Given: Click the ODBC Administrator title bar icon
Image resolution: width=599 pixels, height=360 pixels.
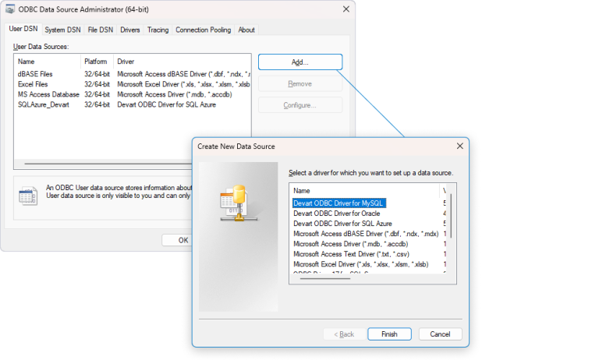Looking at the screenshot, I should 10,9.
